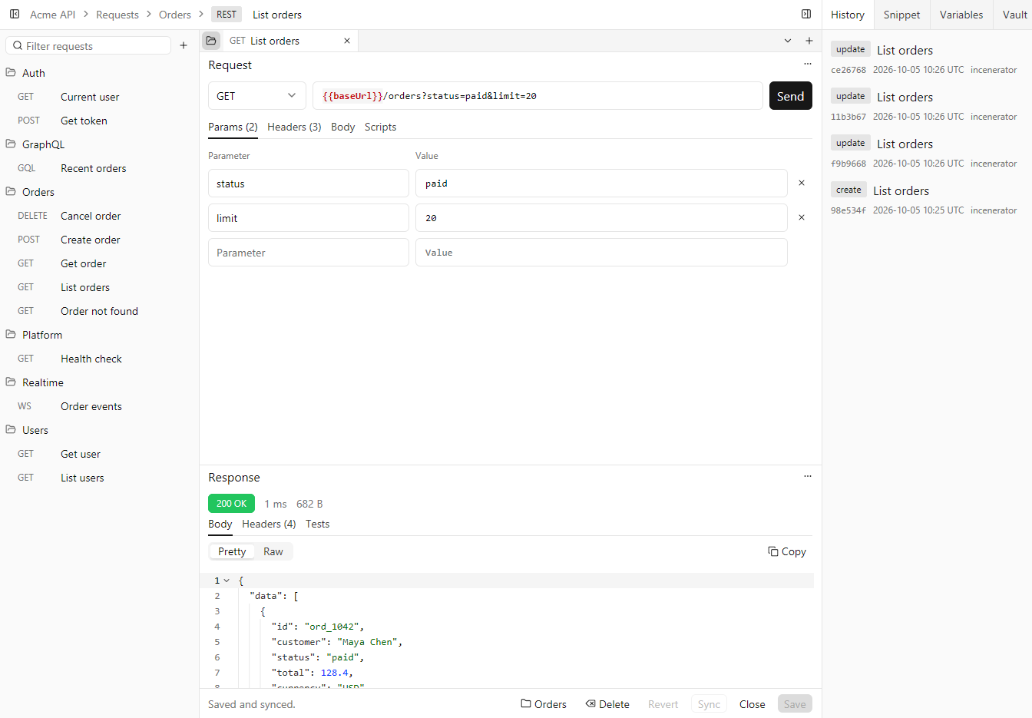
Task: Click the empty Parameter name field
Action: pos(309,253)
